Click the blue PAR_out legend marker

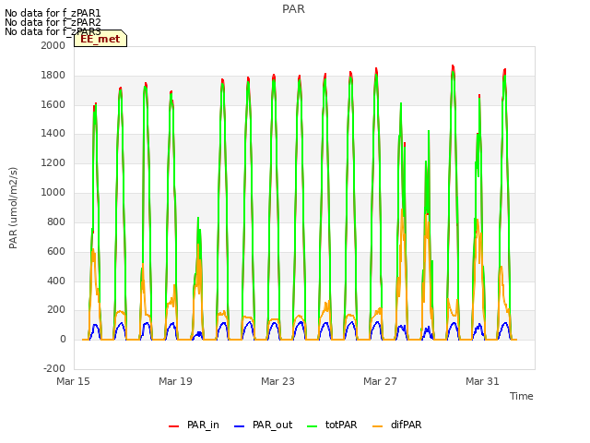click(x=239, y=426)
